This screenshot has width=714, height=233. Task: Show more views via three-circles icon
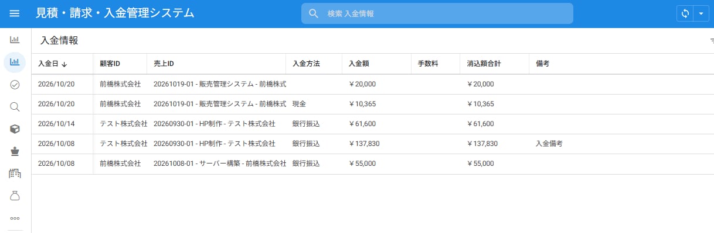(15, 218)
